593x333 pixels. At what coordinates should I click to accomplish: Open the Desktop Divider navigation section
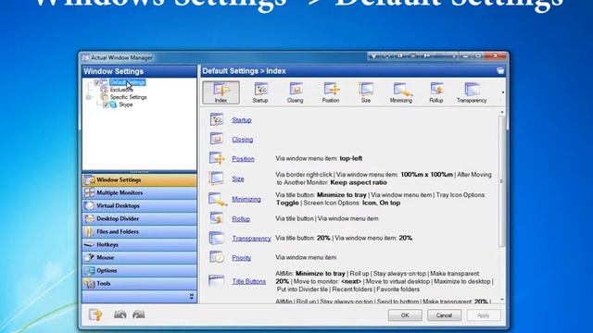[139, 218]
